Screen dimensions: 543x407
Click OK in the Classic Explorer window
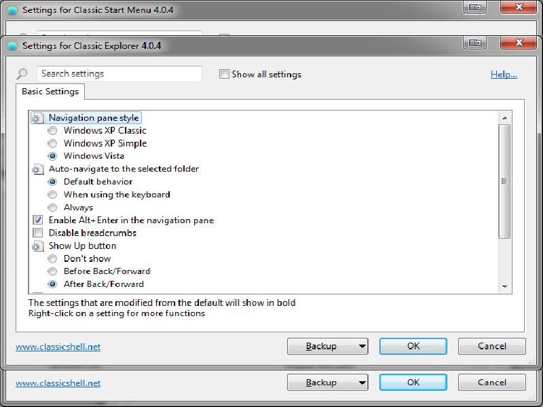coord(413,347)
